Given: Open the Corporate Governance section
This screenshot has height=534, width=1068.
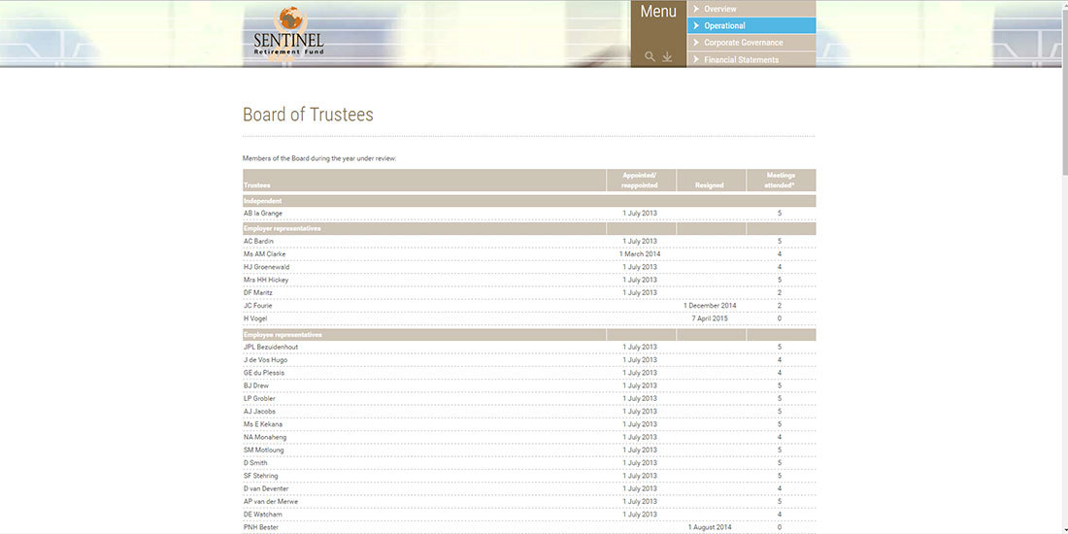Looking at the screenshot, I should pyautogui.click(x=743, y=43).
